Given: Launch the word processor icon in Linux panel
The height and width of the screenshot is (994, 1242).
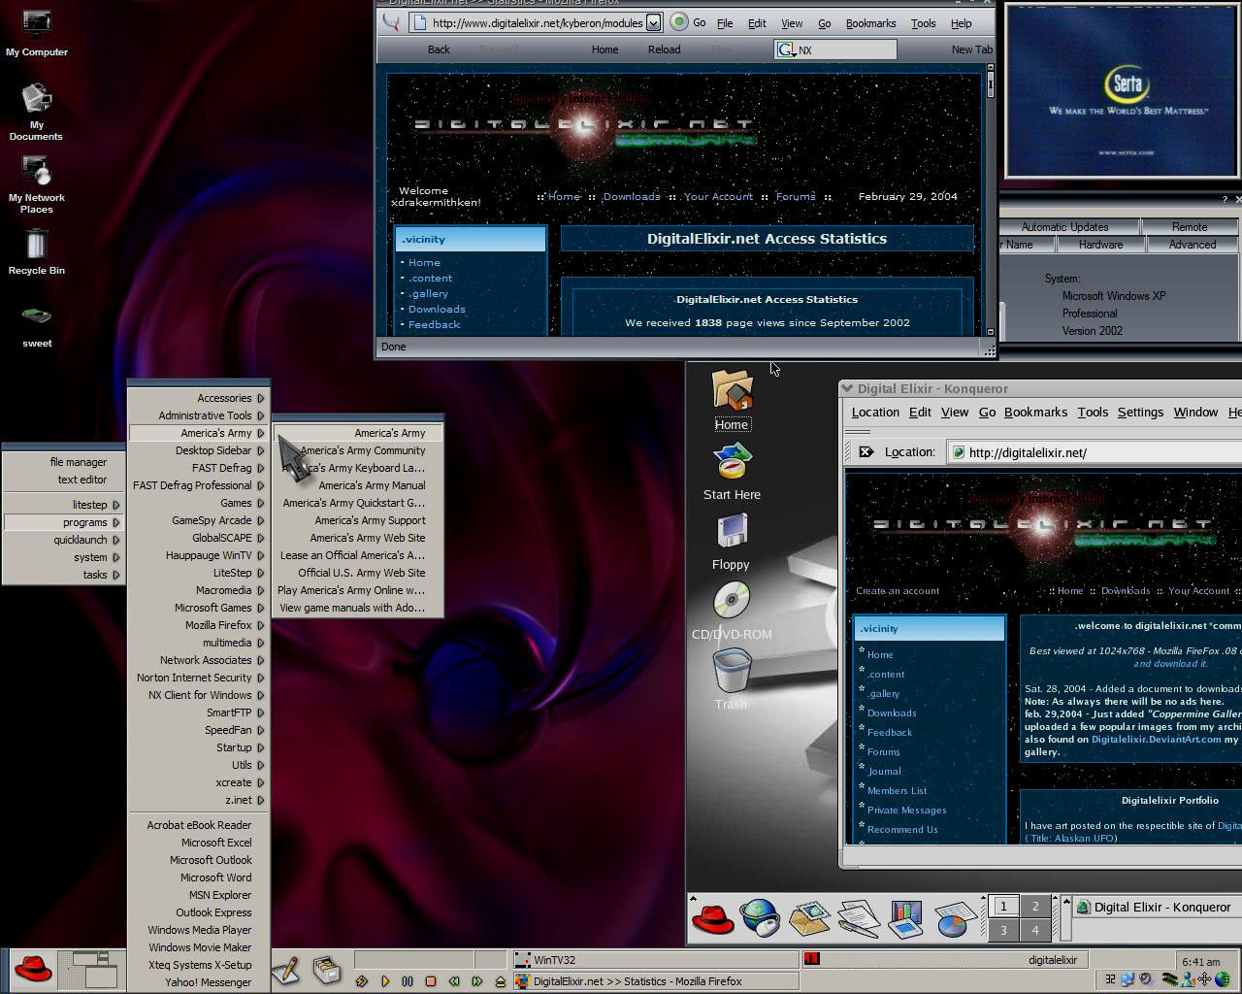Looking at the screenshot, I should [858, 917].
